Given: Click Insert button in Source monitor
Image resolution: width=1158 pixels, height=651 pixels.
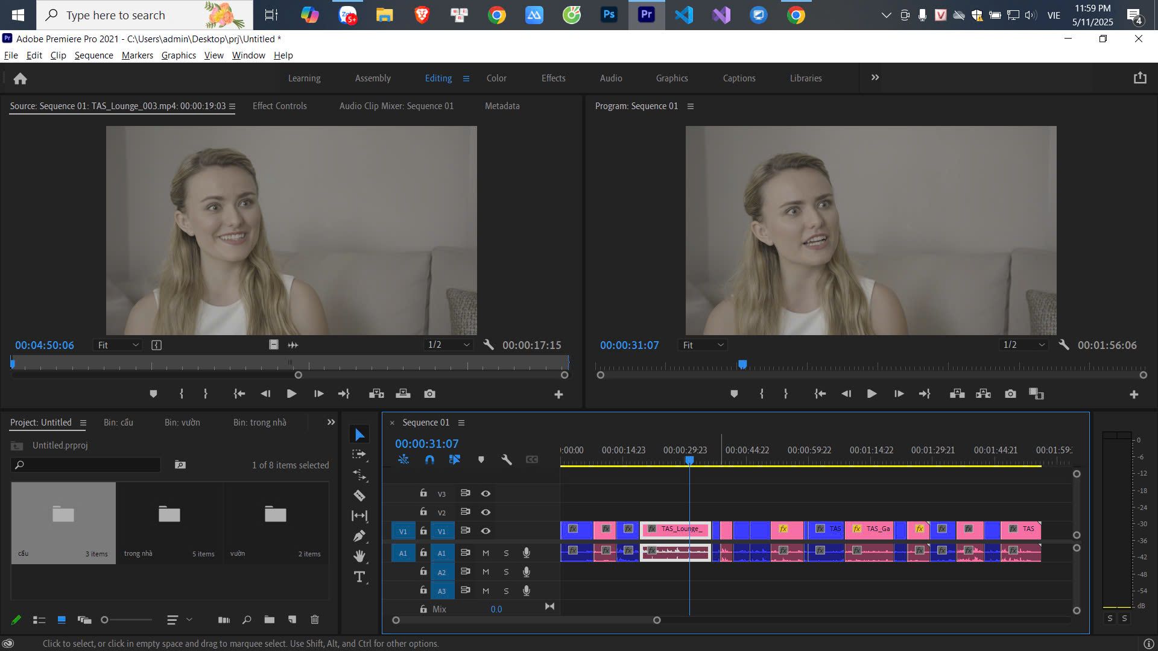Looking at the screenshot, I should pos(376,394).
